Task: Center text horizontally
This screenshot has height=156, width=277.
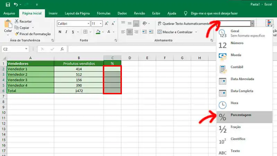Action: (x=129, y=32)
